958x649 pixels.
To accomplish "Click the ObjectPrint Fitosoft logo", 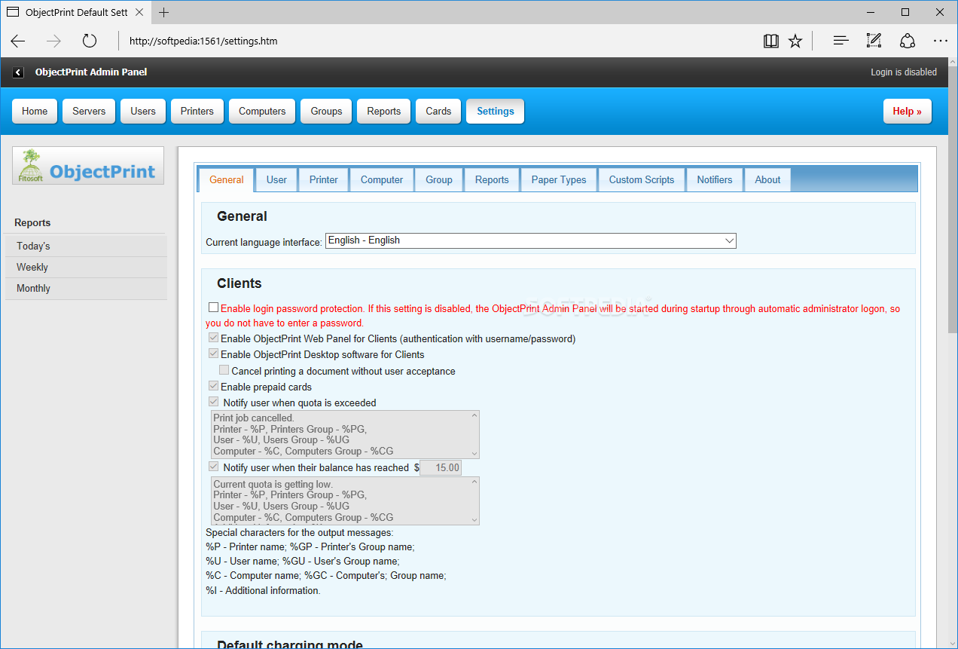I will point(88,166).
